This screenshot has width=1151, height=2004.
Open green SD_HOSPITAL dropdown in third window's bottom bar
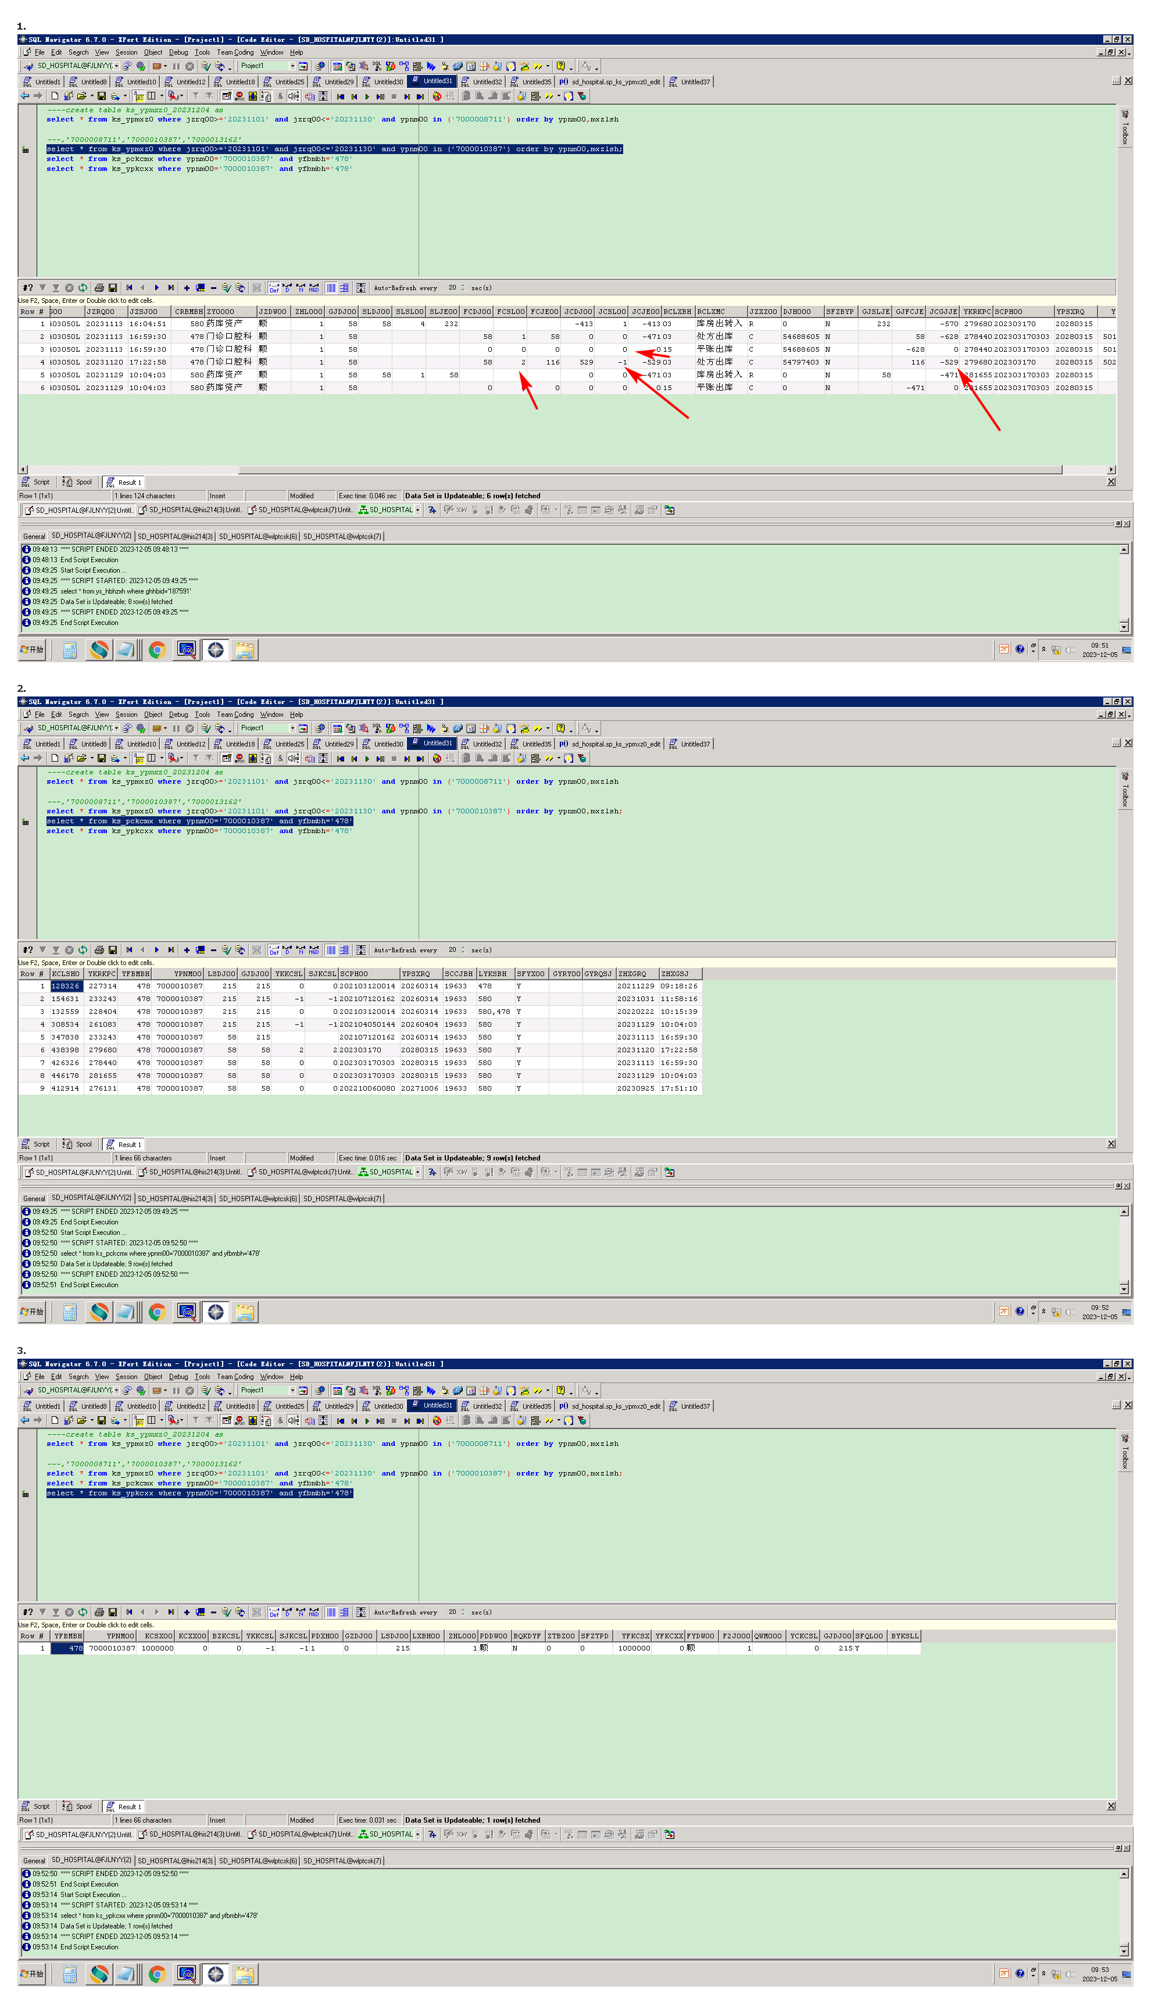tap(417, 1834)
